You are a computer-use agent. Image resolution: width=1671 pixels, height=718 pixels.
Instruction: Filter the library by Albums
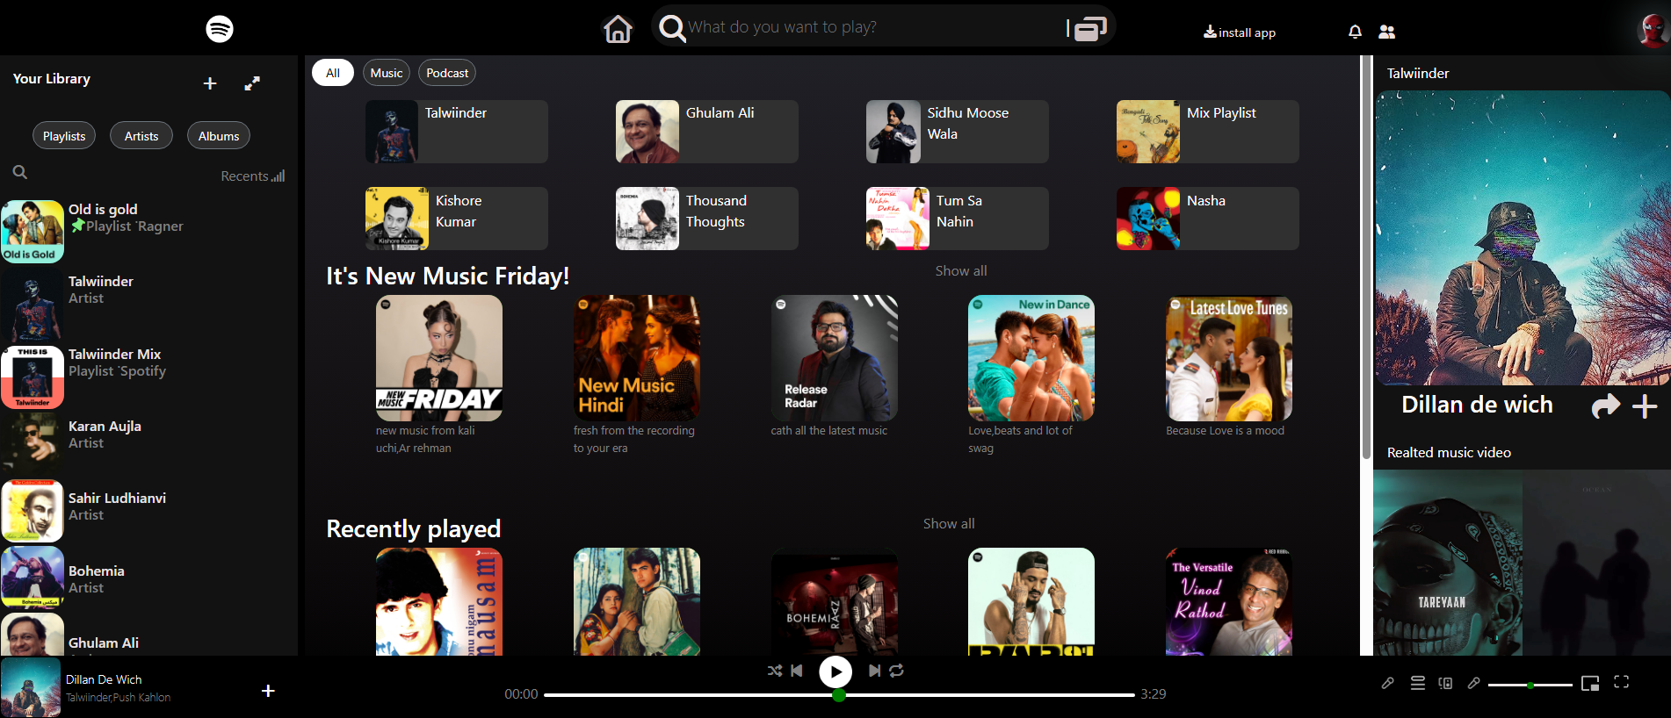(x=219, y=136)
